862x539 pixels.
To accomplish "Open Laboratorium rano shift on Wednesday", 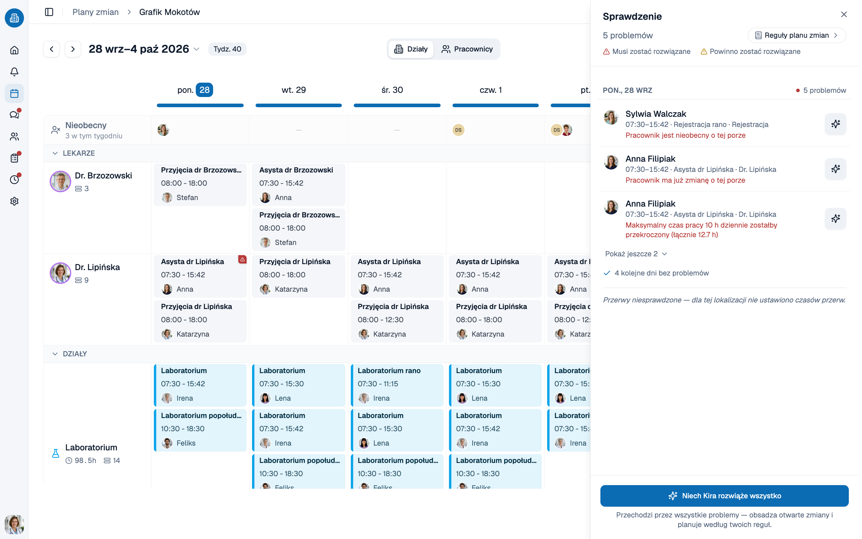I will [x=397, y=385].
